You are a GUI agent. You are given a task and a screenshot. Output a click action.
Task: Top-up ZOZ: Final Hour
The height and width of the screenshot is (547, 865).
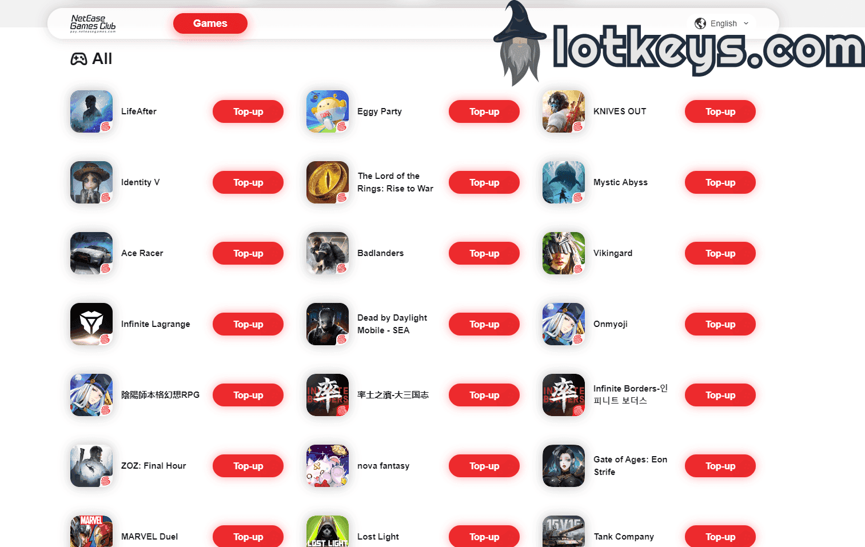[x=248, y=466]
